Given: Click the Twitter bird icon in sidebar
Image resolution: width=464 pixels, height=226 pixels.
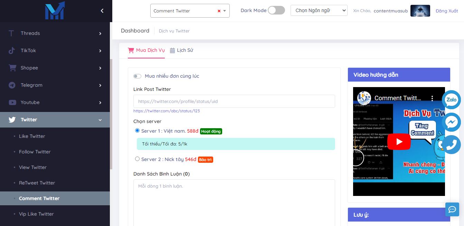Looking at the screenshot, I should pos(12,120).
